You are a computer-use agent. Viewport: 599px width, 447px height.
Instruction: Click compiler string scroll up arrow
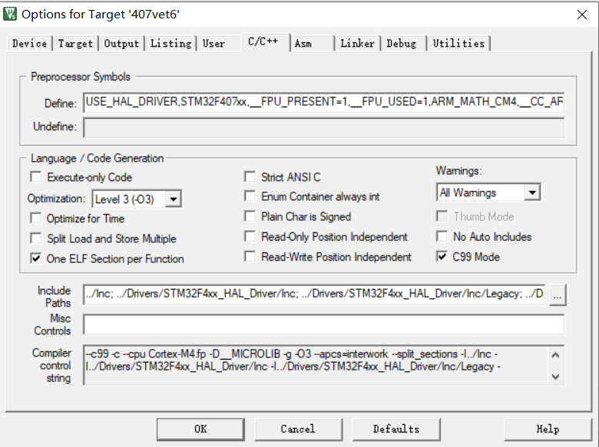pyautogui.click(x=556, y=355)
